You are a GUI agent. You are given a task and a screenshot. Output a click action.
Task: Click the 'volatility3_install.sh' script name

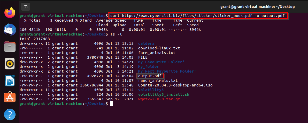point(164,95)
